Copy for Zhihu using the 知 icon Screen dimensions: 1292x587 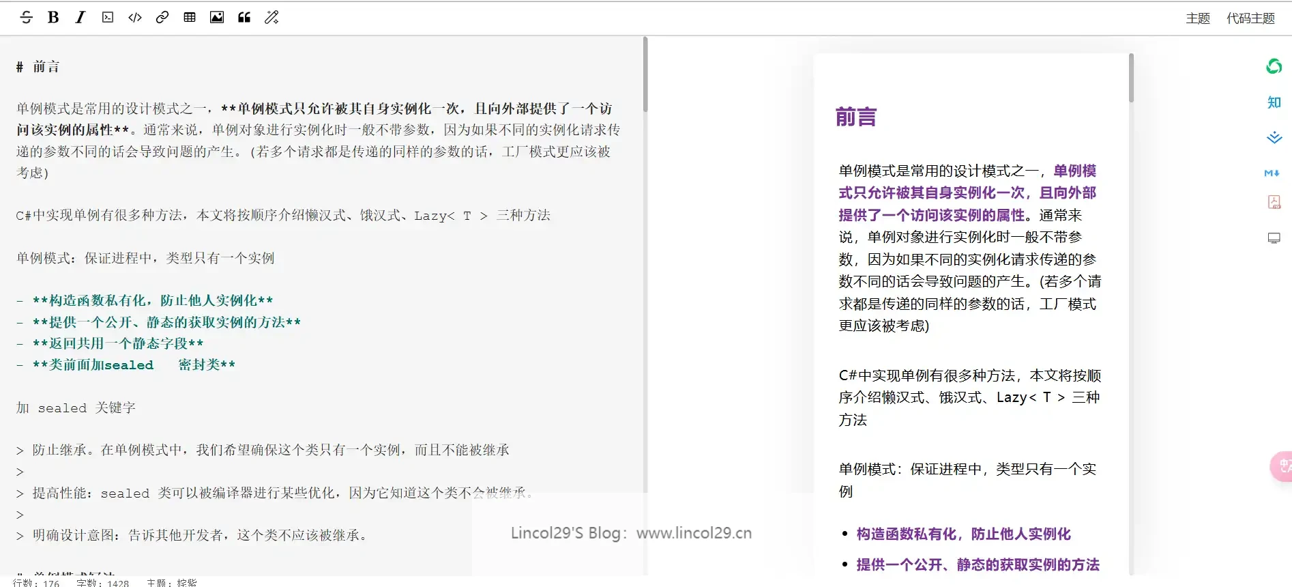(1274, 102)
